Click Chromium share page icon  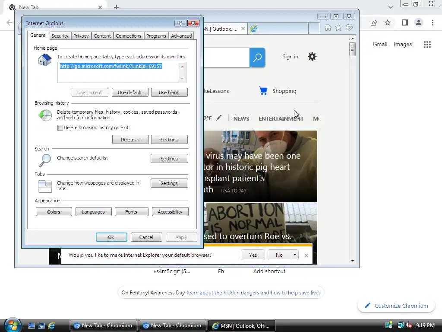tap(374, 22)
